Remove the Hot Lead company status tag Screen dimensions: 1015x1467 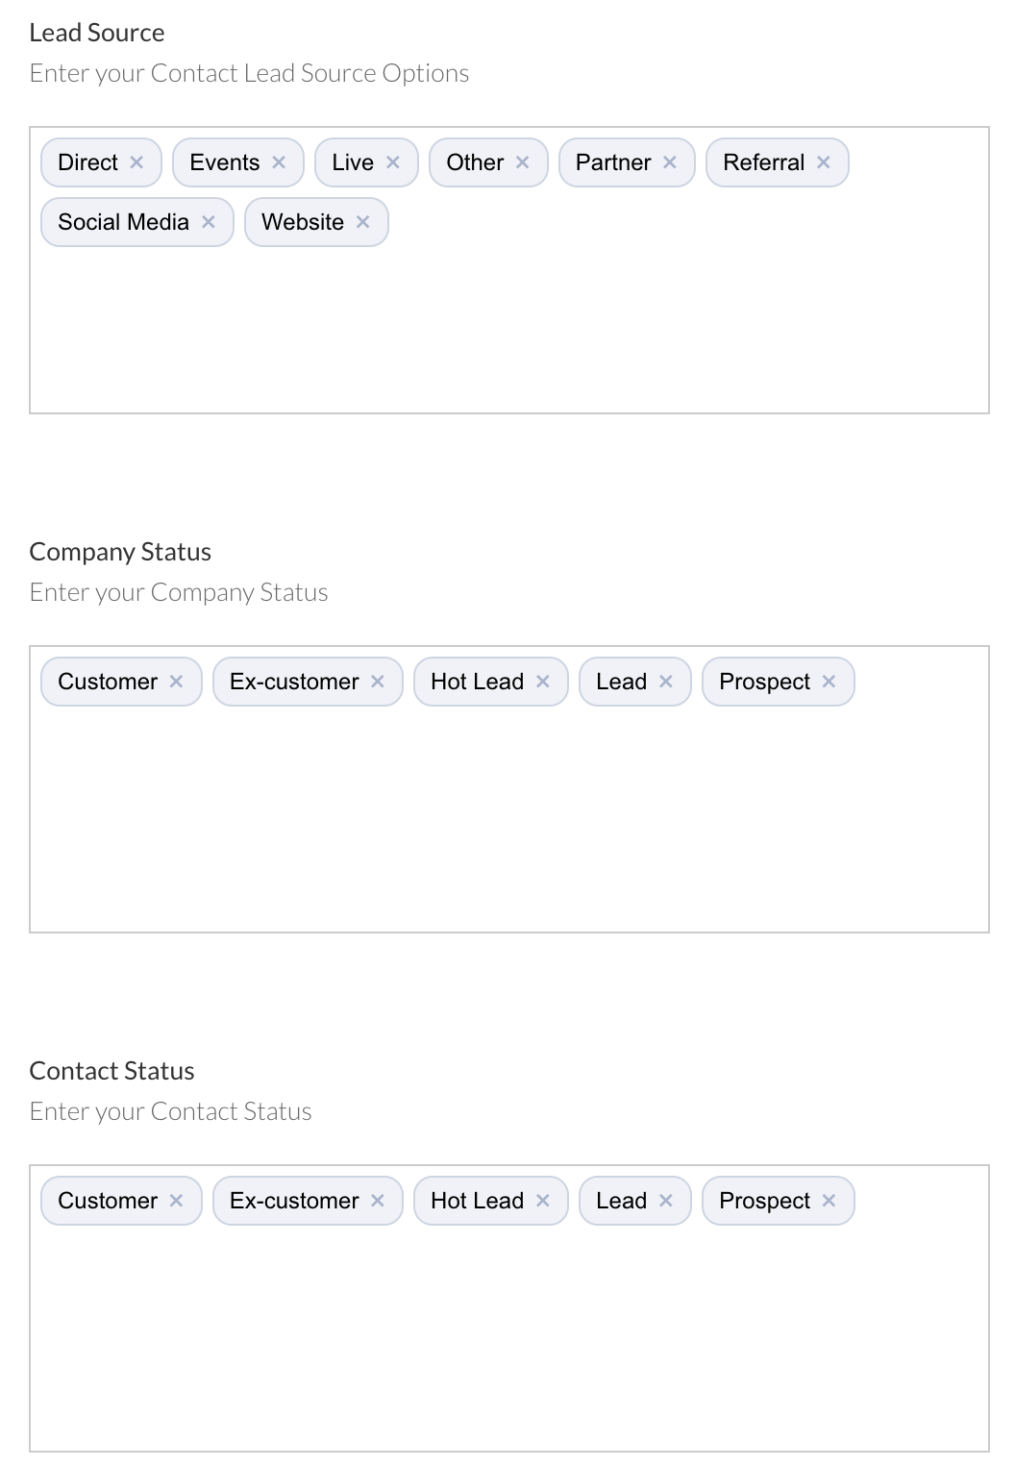coord(543,682)
